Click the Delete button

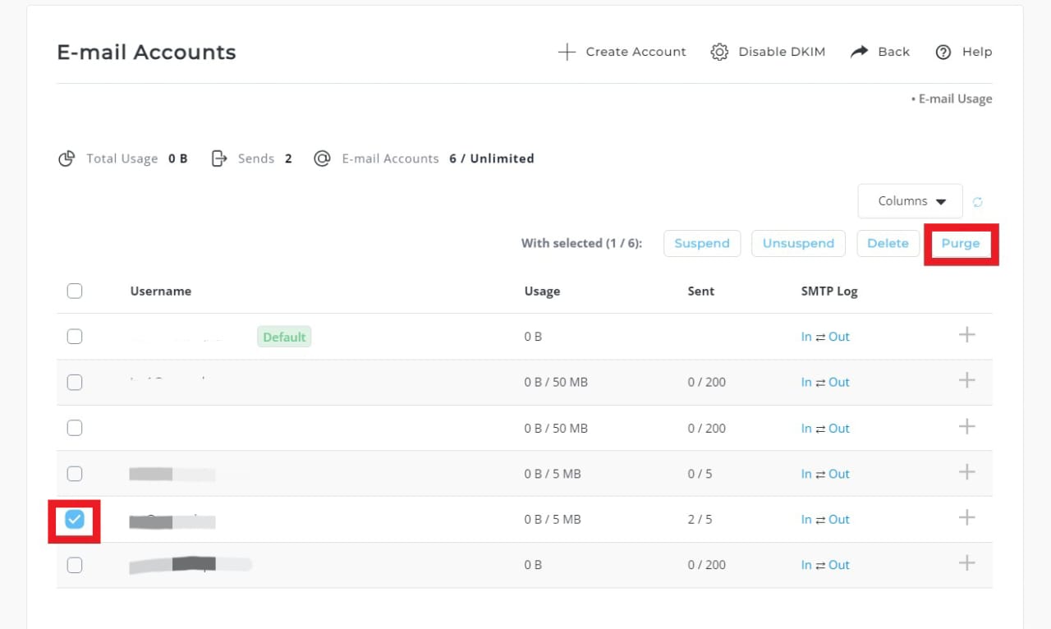888,243
